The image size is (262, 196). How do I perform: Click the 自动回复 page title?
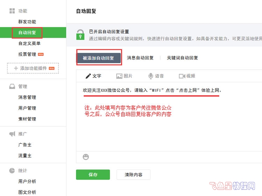(86, 11)
